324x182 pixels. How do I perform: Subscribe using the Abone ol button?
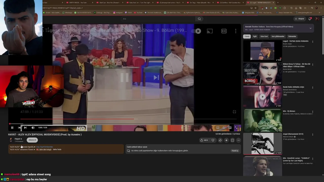(x=32, y=140)
